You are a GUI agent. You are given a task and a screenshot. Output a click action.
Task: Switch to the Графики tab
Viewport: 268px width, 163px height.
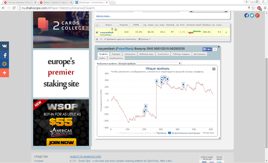[x=103, y=54]
